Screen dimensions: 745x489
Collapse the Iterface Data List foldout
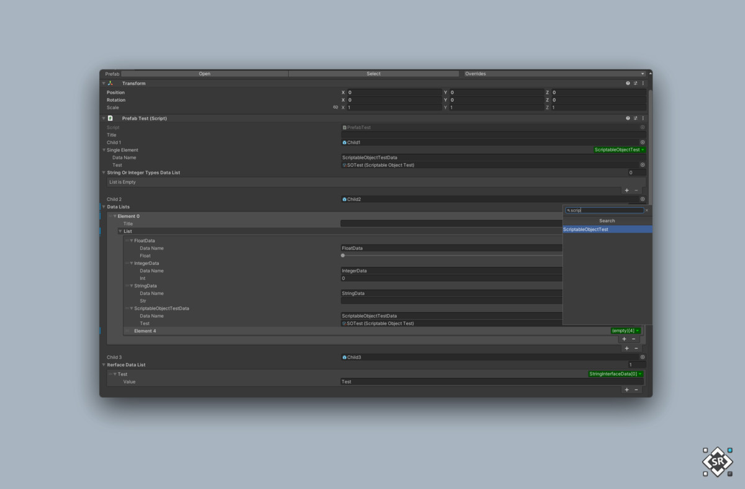(x=104, y=365)
